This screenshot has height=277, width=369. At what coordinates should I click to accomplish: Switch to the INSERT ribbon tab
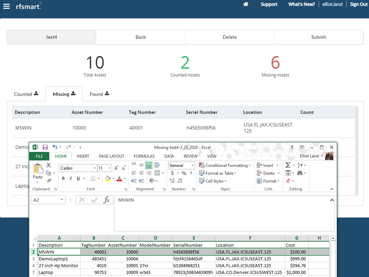coord(83,156)
